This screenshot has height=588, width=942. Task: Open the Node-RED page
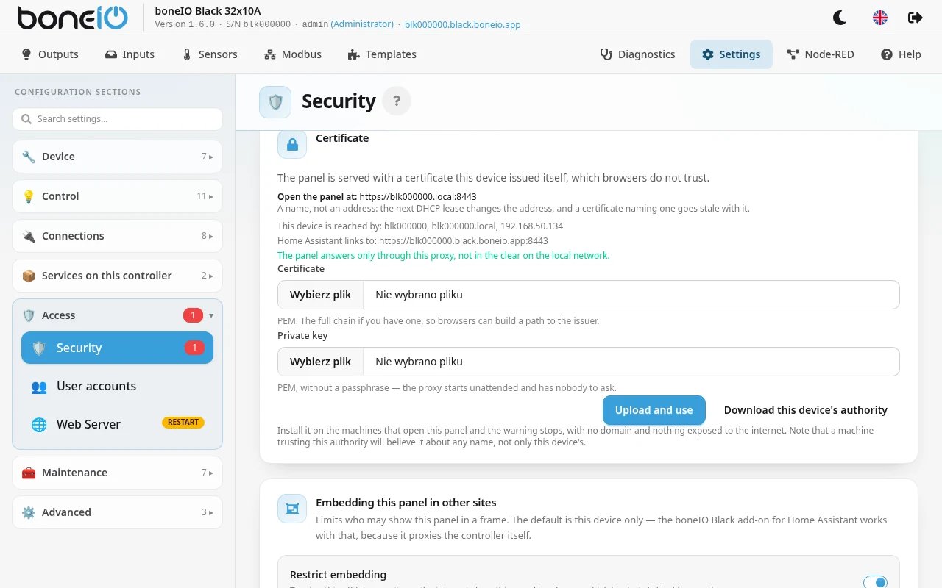point(821,54)
